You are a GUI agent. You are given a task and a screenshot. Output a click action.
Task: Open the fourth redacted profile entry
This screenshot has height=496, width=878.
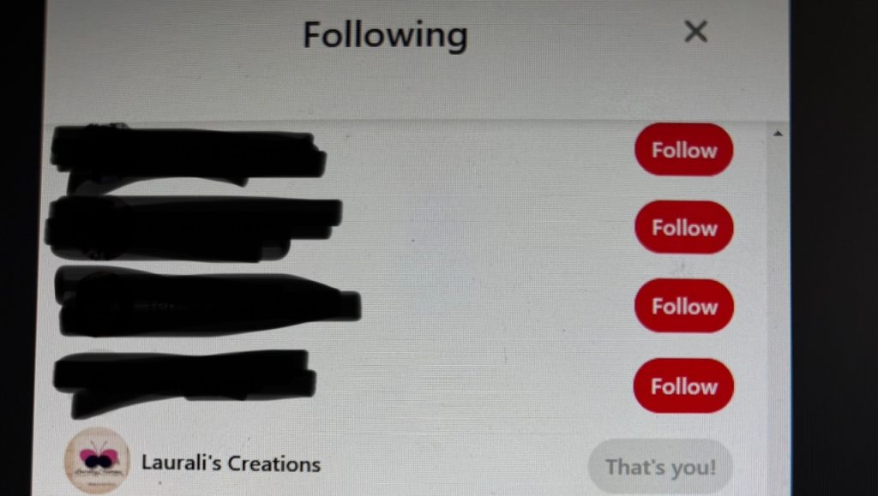(185, 383)
